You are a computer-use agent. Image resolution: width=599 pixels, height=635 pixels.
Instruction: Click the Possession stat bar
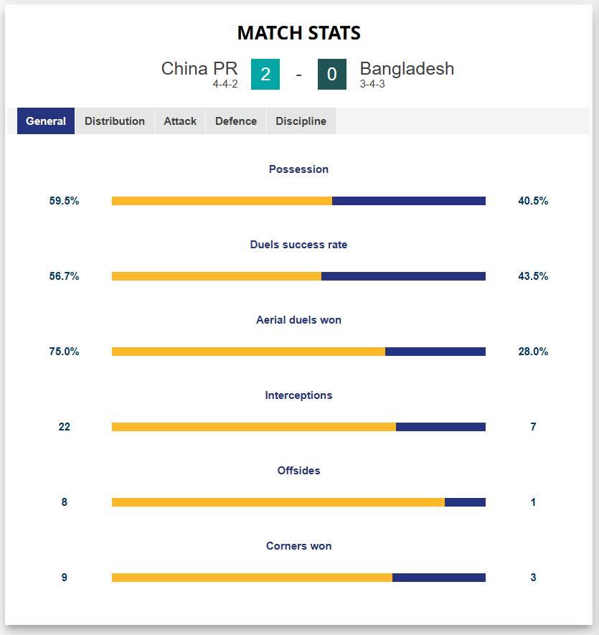tap(298, 201)
